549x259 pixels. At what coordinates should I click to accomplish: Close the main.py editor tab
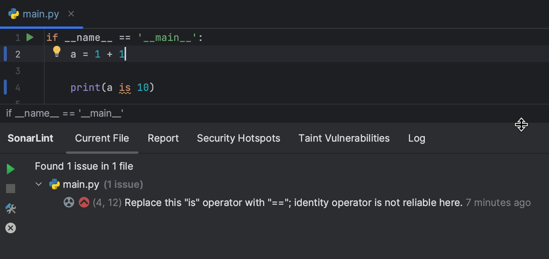pos(71,14)
